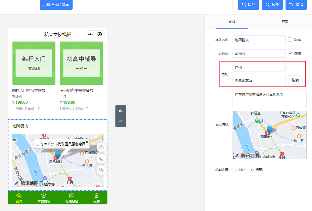
Task: Click the 腾讯地图 logo in preview map
Action: tap(26, 183)
